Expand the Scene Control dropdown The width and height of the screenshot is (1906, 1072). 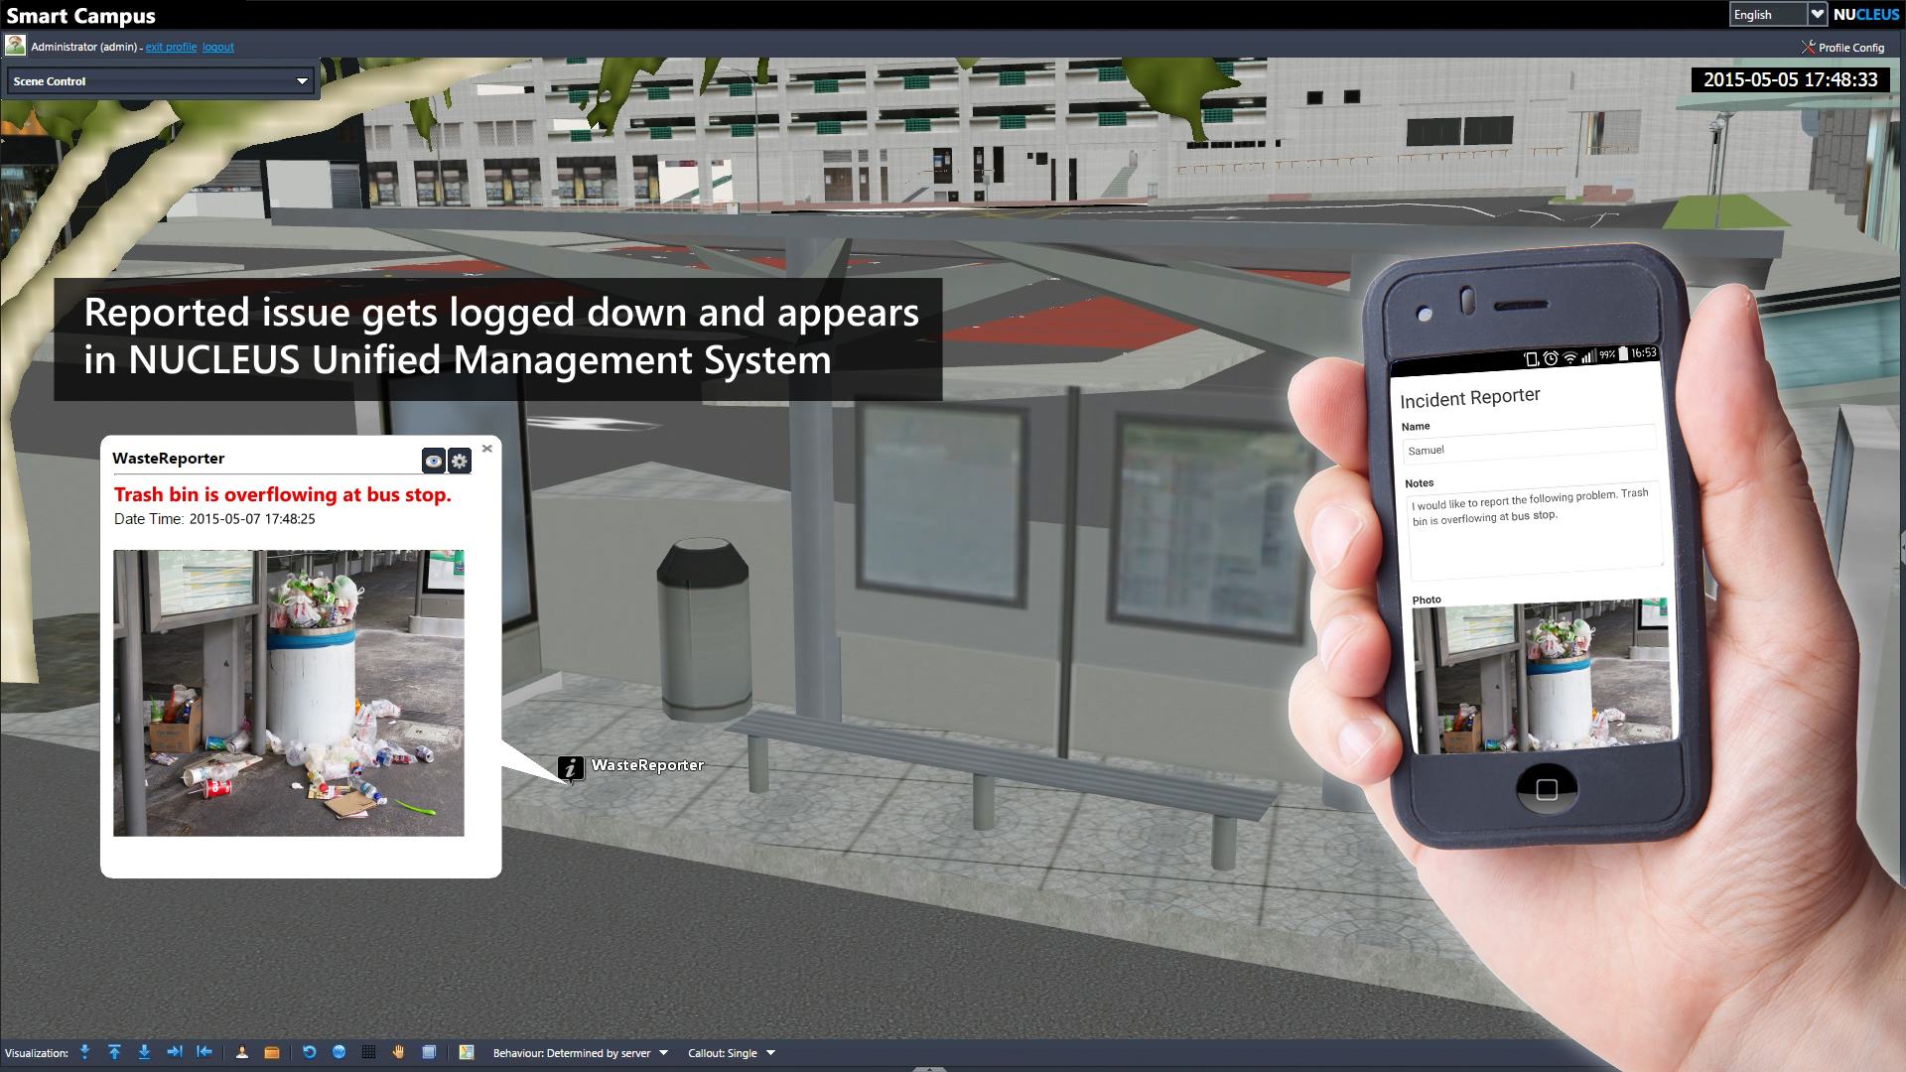click(161, 81)
